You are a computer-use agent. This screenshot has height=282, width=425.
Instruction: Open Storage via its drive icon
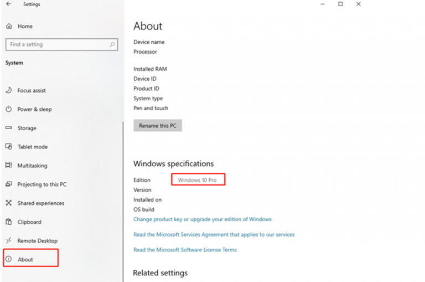(x=8, y=128)
